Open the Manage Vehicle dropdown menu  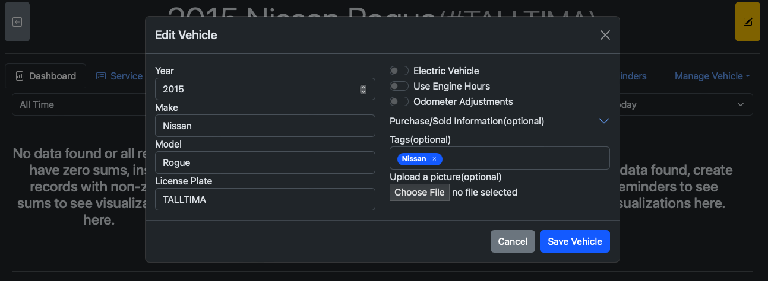click(712, 76)
